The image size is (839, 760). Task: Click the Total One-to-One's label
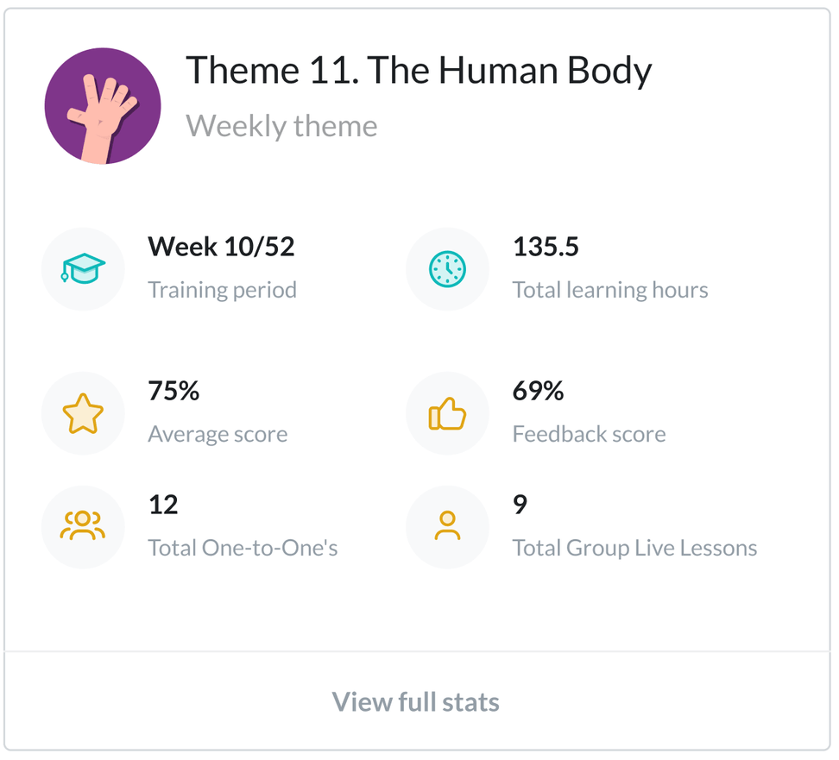243,548
